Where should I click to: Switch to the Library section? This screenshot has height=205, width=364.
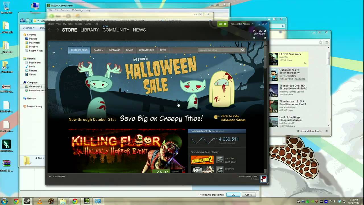(x=90, y=30)
